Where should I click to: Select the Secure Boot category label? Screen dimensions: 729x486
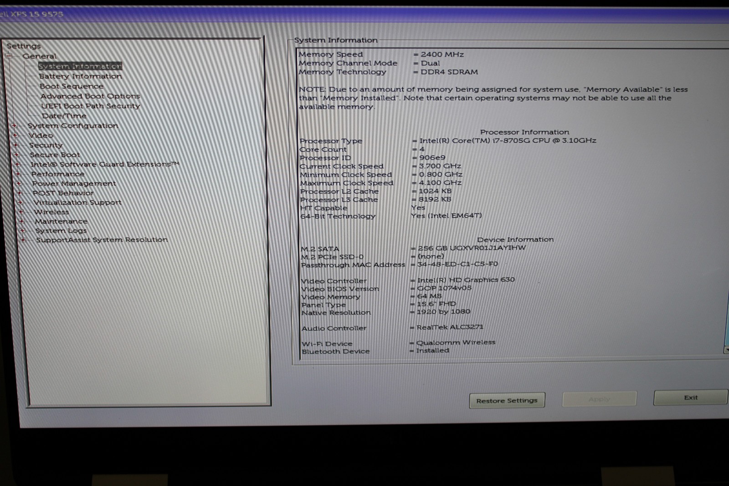(55, 155)
